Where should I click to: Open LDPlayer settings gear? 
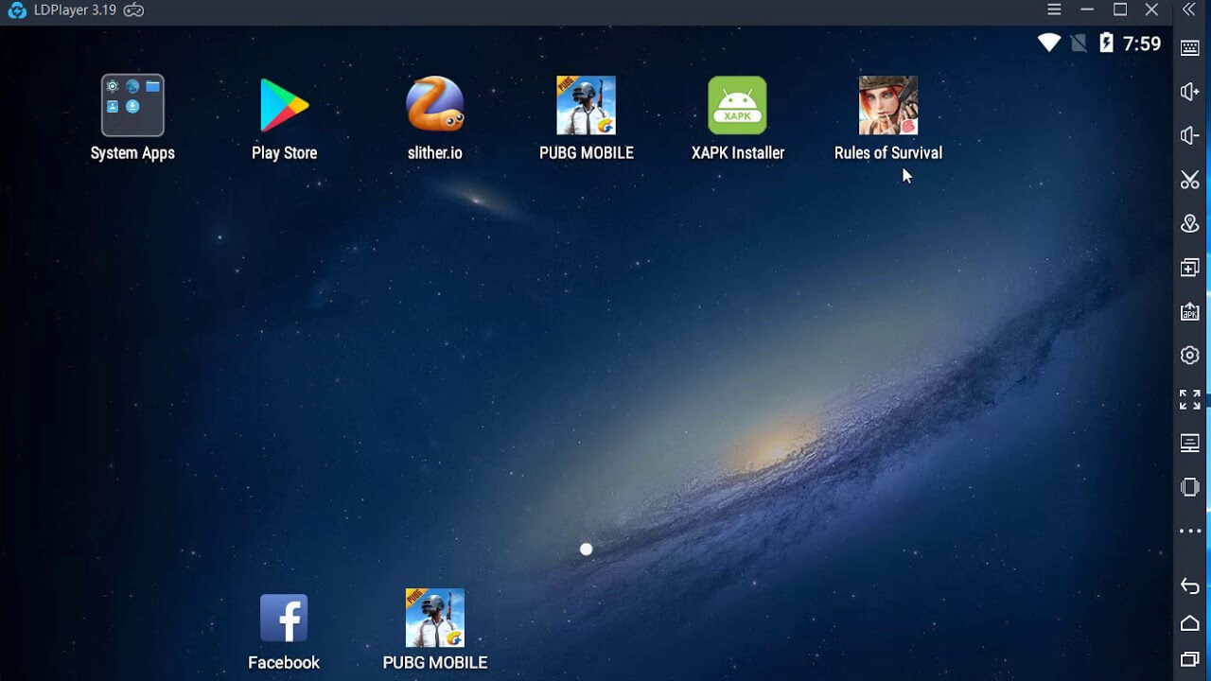click(x=1190, y=356)
